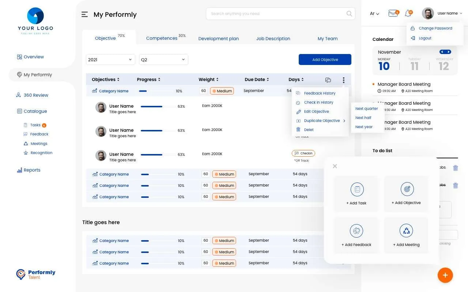Select the Add Feedback icon
Image resolution: width=468 pixels, height=292 pixels.
click(356, 231)
